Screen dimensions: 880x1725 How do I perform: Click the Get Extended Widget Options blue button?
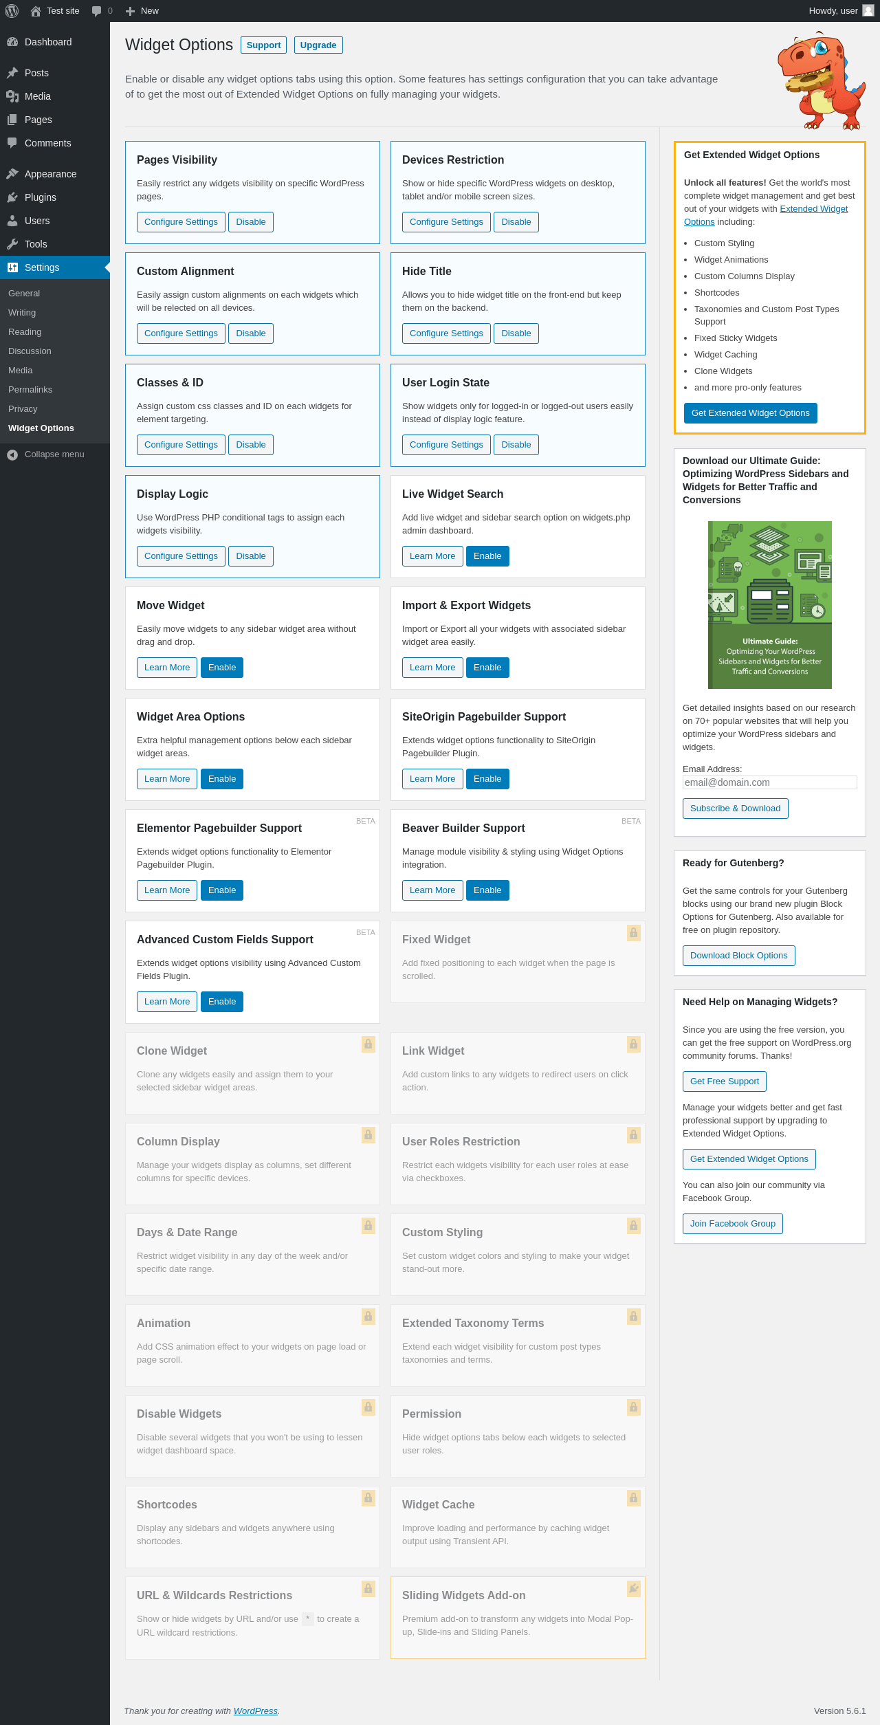pyautogui.click(x=751, y=413)
